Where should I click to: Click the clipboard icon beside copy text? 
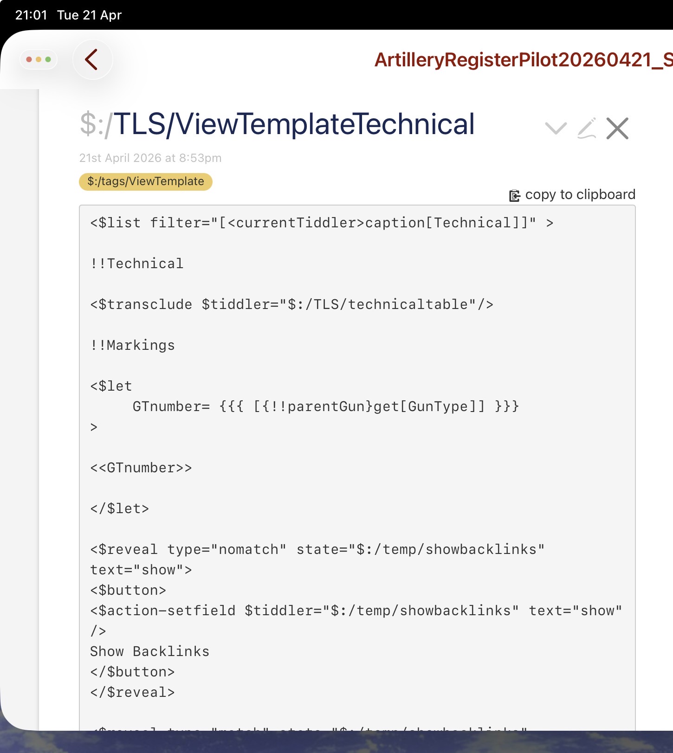(x=514, y=196)
